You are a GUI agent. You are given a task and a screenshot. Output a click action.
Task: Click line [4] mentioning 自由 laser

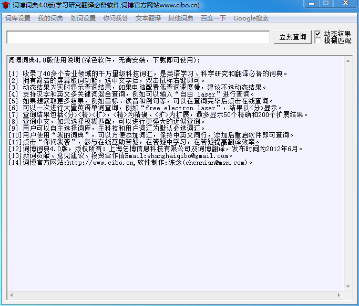(131, 94)
